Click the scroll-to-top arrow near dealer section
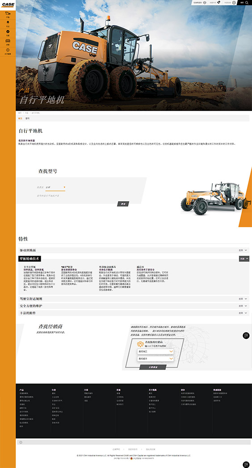 click(246, 335)
